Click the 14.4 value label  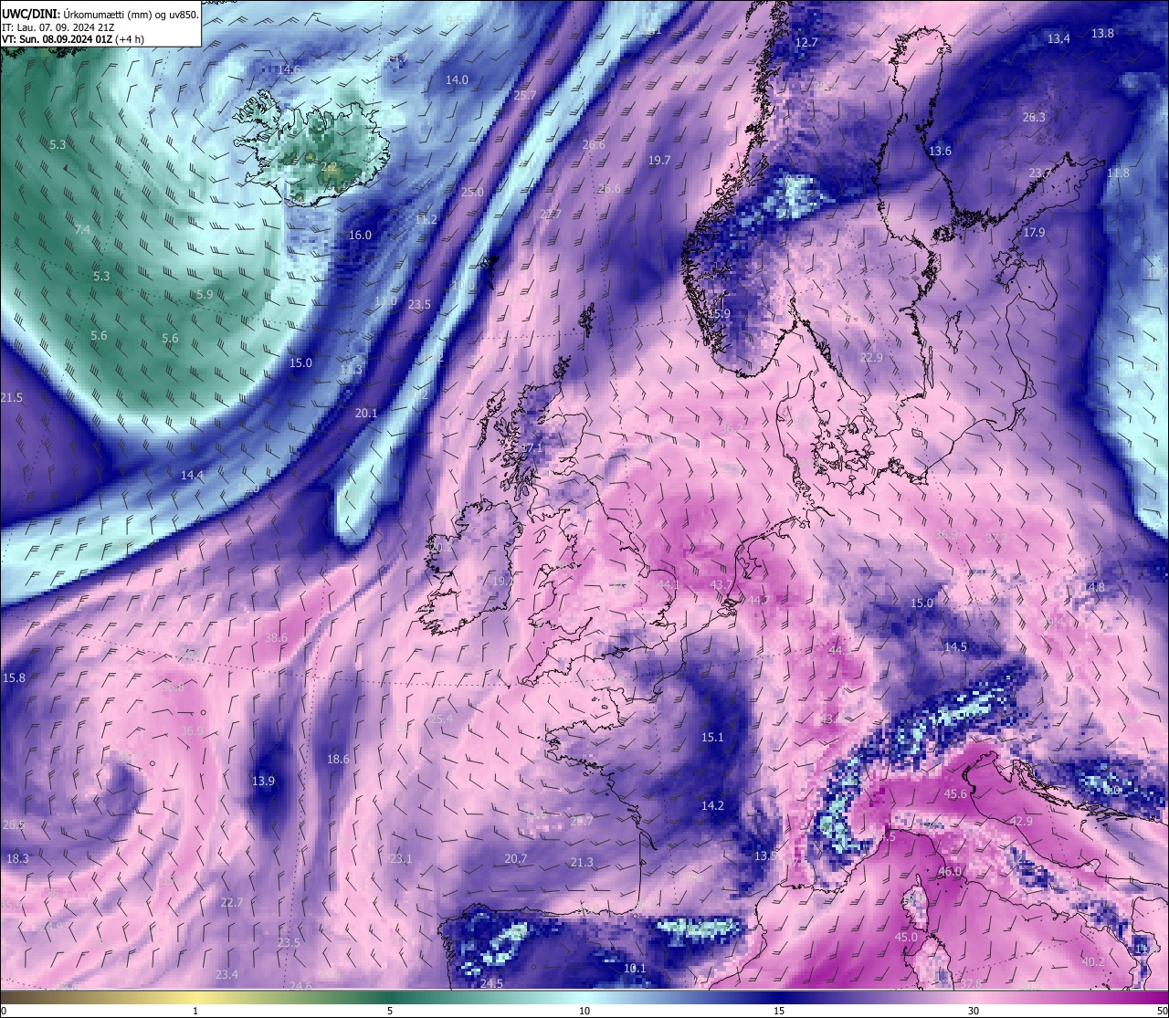coord(192,476)
